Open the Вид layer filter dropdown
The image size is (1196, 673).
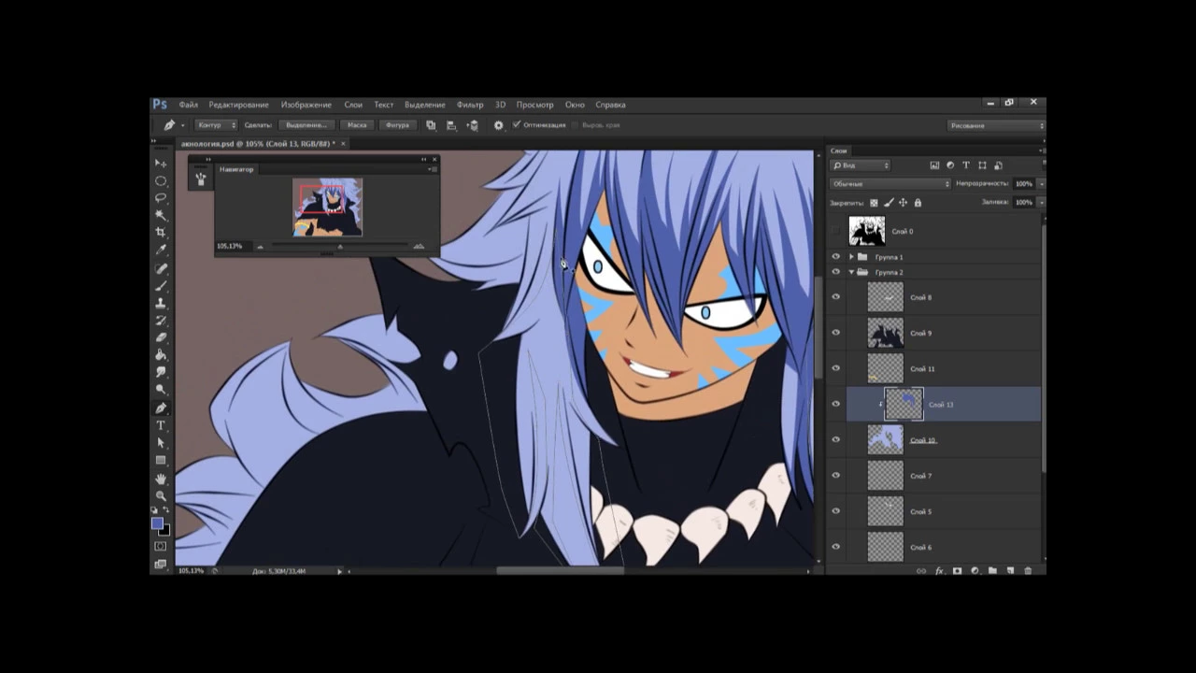point(861,165)
